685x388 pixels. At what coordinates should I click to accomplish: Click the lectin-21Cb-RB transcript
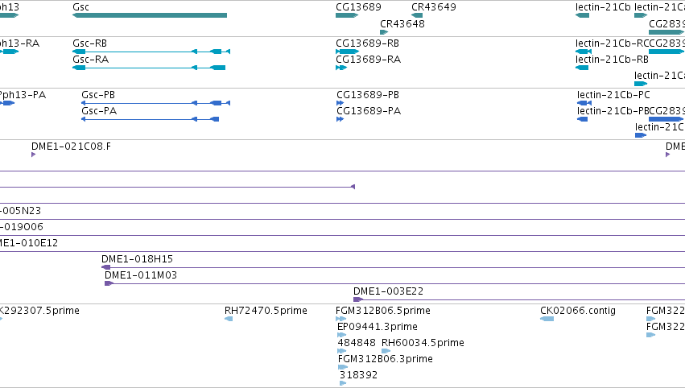click(582, 68)
